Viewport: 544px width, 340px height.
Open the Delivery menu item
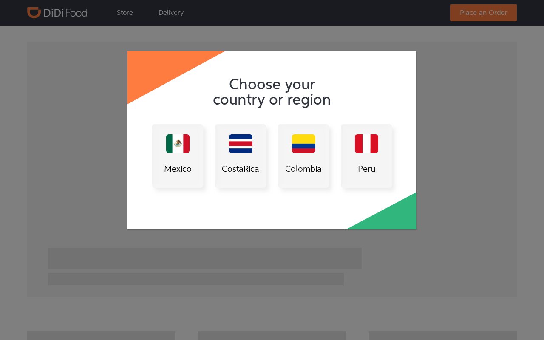[x=171, y=13]
